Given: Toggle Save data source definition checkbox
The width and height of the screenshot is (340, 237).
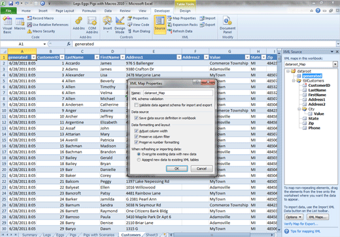Looking at the screenshot, I should pos(136,118).
